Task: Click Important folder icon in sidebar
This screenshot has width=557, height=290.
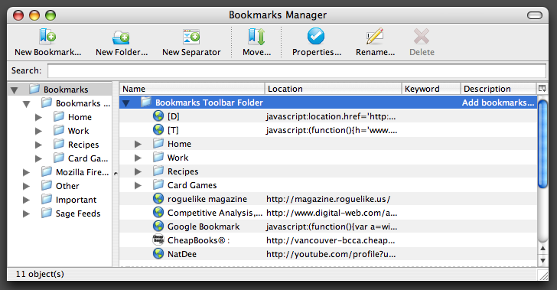Action: click(x=47, y=199)
